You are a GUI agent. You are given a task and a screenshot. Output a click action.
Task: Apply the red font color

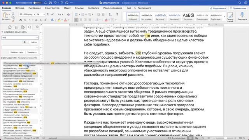[65, 20]
